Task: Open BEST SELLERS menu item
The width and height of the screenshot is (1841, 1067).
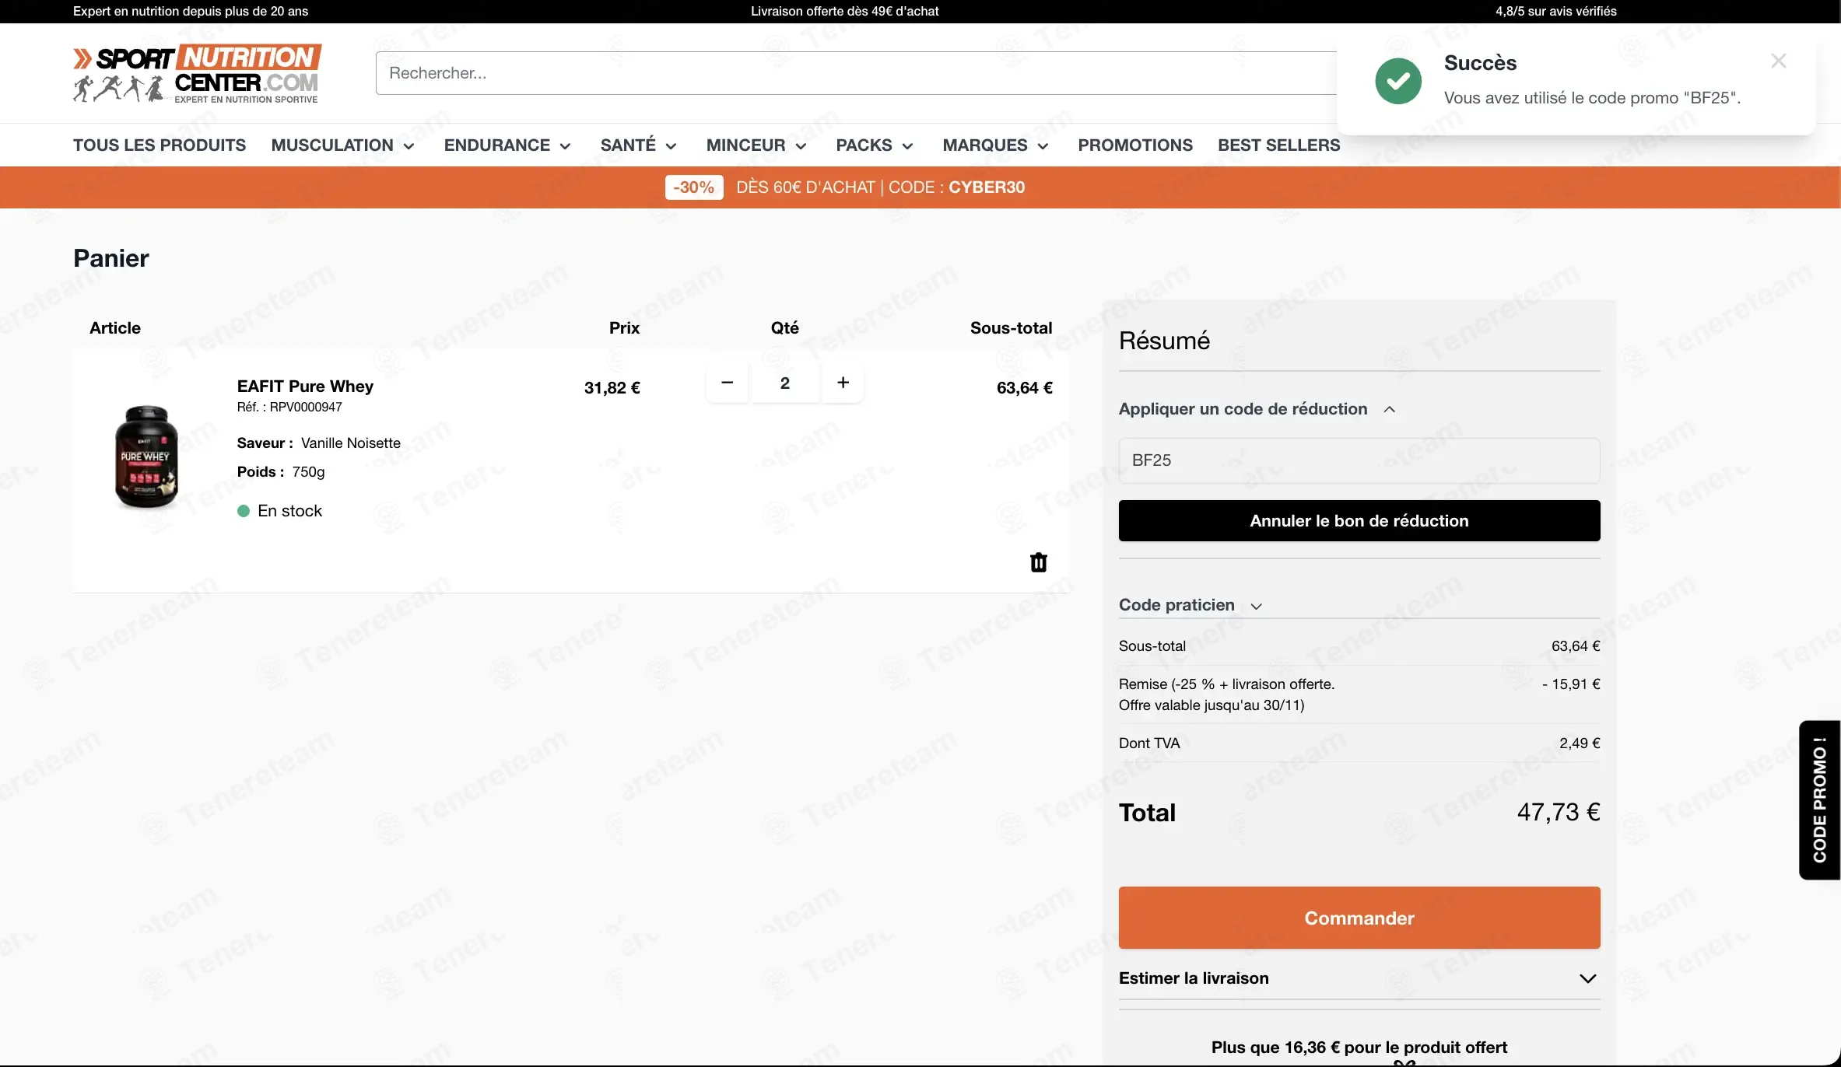Action: click(1278, 145)
